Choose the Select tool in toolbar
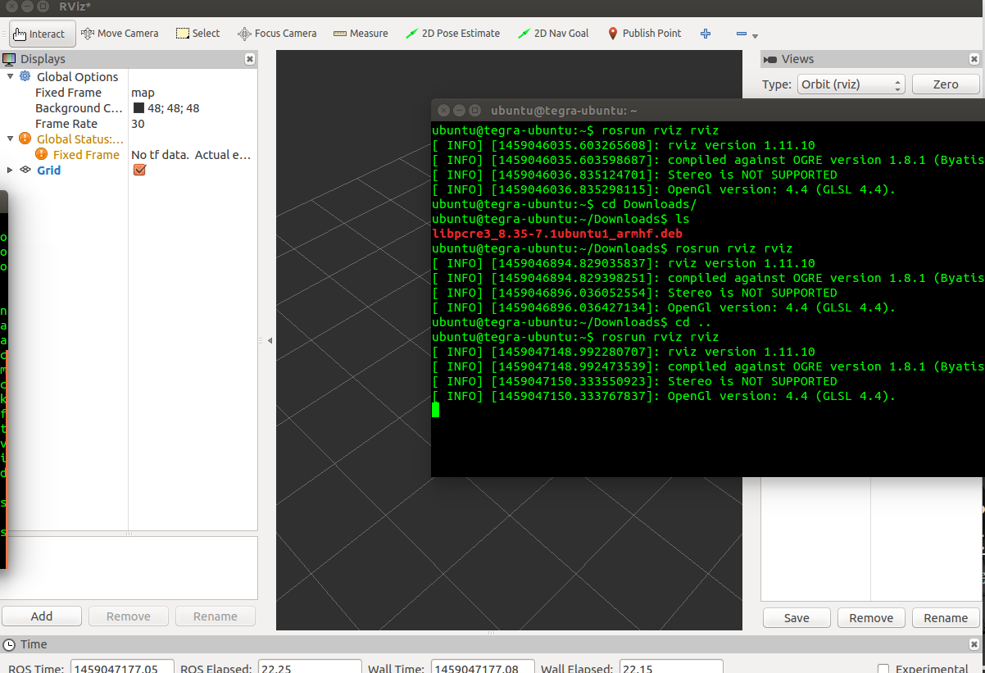This screenshot has height=673, width=985. click(197, 34)
